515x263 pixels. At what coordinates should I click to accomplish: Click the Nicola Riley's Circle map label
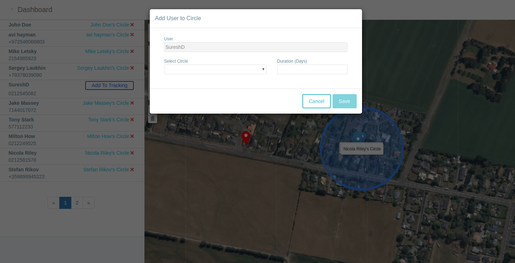[362, 149]
